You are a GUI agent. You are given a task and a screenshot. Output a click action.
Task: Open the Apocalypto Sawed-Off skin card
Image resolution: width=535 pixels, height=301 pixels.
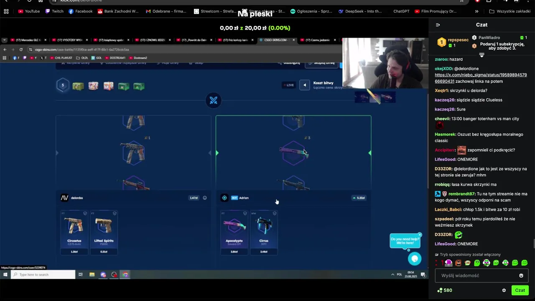[x=234, y=232]
